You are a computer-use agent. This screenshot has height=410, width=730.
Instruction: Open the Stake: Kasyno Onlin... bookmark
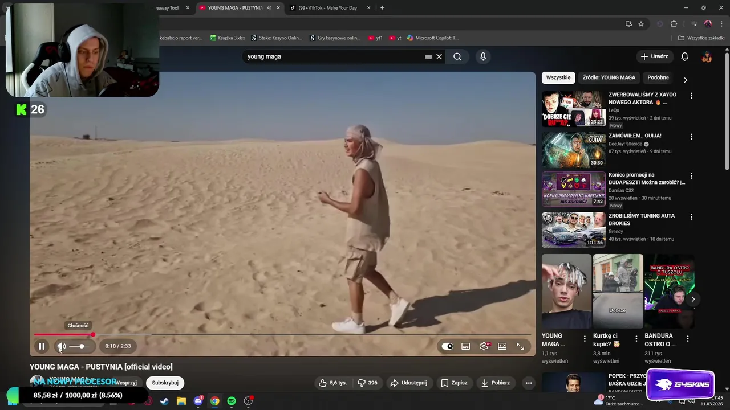click(x=276, y=38)
